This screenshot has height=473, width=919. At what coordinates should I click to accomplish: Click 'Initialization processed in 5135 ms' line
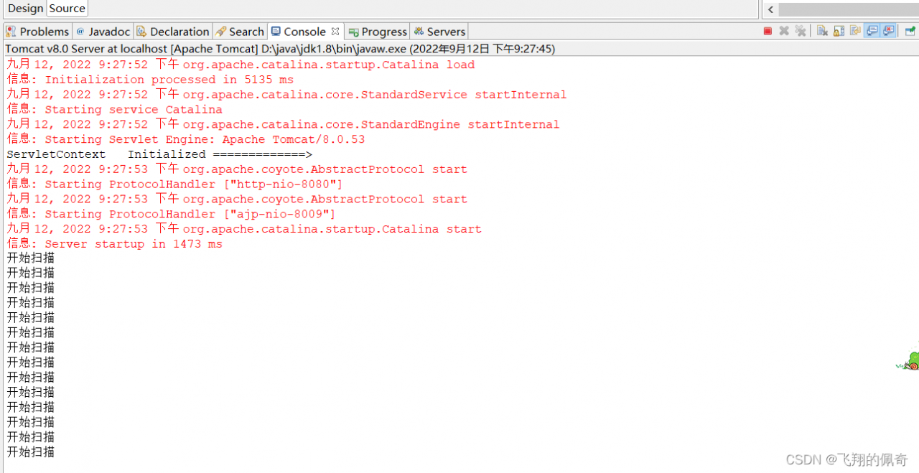point(150,80)
